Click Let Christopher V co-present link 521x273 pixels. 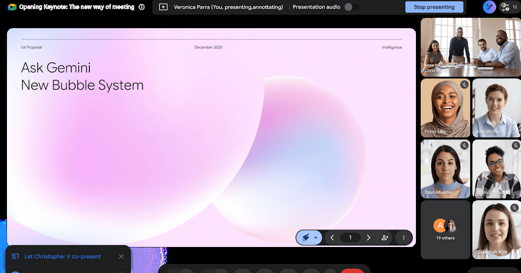pos(63,257)
